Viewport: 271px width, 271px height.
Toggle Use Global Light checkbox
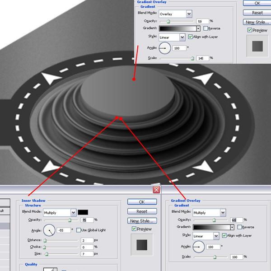[x=78, y=230]
